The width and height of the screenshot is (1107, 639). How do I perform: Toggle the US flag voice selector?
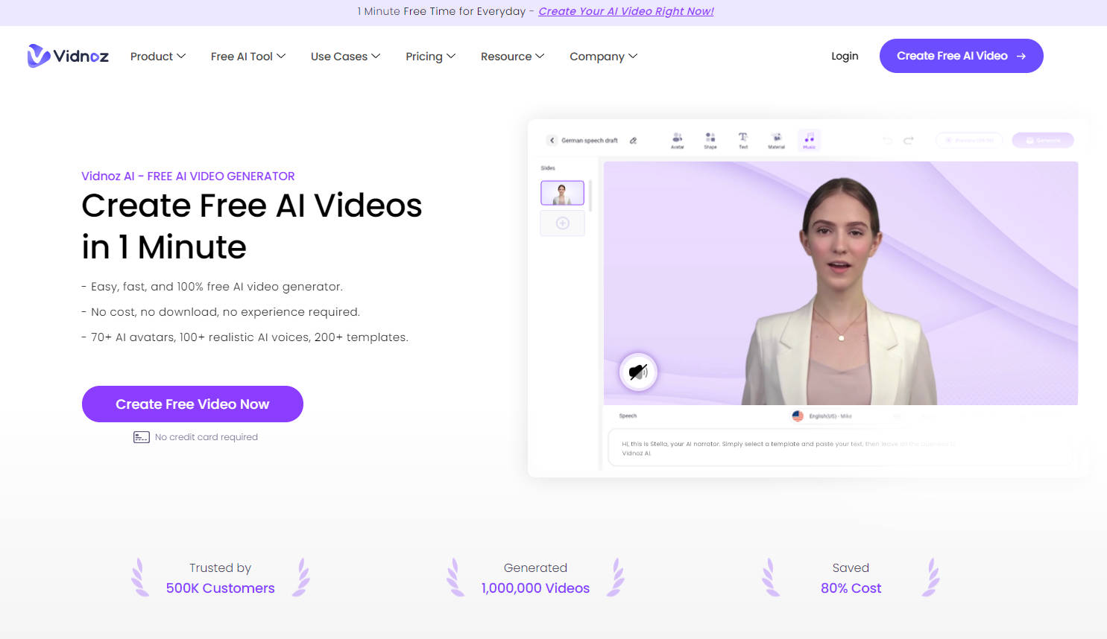797,416
